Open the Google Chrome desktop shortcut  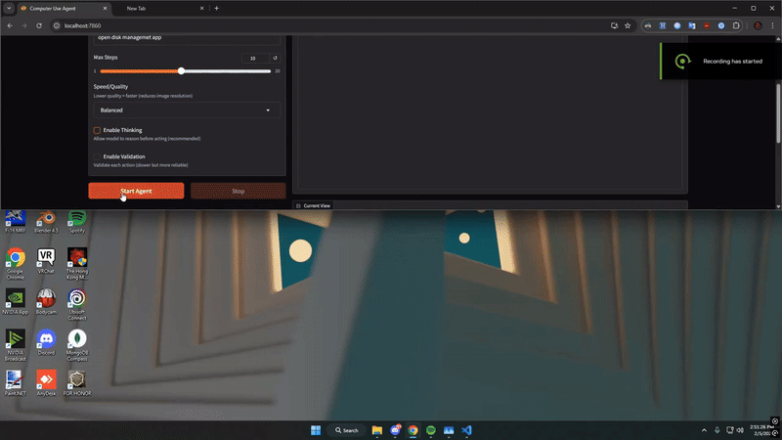pos(15,263)
